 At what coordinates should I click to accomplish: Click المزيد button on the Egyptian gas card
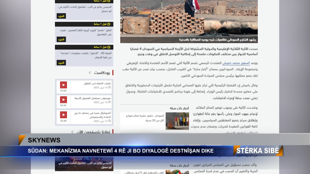pos(61,40)
